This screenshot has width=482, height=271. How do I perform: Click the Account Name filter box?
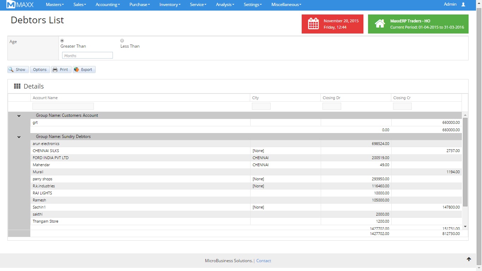63,106
